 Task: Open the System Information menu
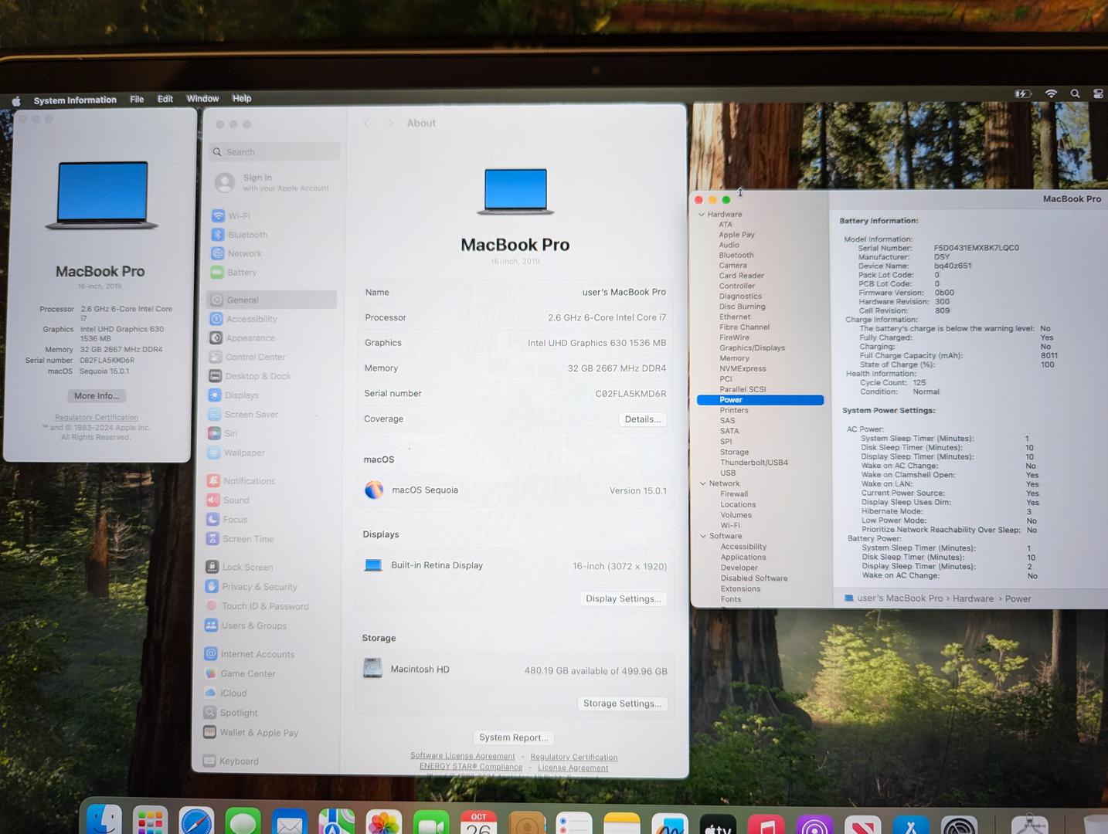(75, 100)
